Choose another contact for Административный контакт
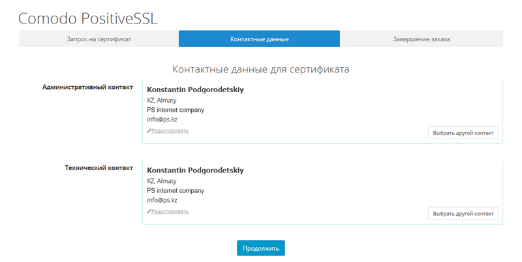522x262 pixels. point(463,133)
